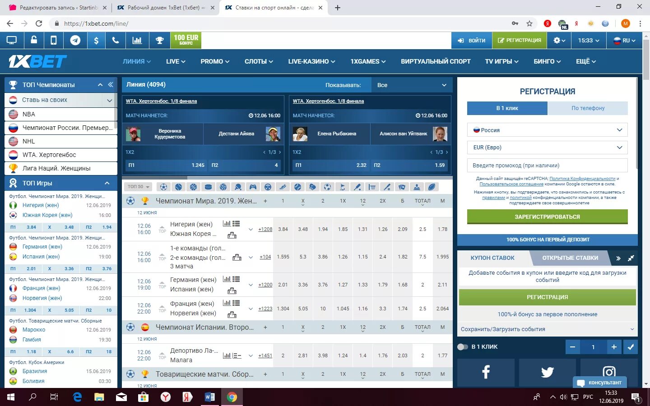Filter by basketball sport icon
This screenshot has width=650, height=406.
[193, 187]
